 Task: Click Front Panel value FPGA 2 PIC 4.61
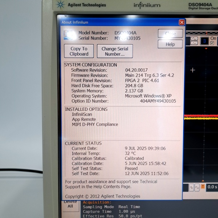142,80
